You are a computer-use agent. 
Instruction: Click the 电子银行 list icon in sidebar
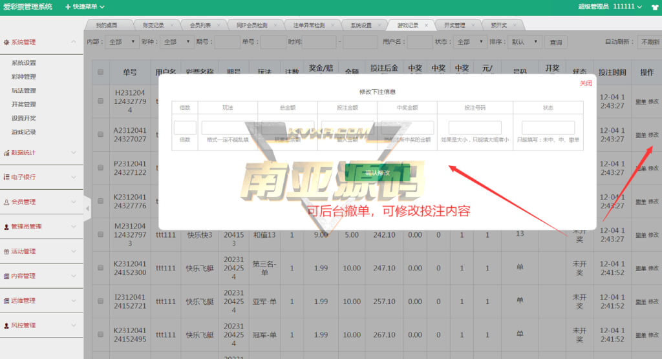(x=6, y=177)
